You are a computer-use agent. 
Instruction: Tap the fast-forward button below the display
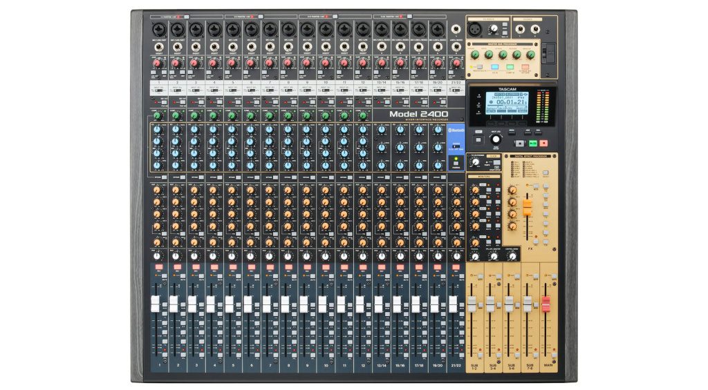[x=538, y=132]
